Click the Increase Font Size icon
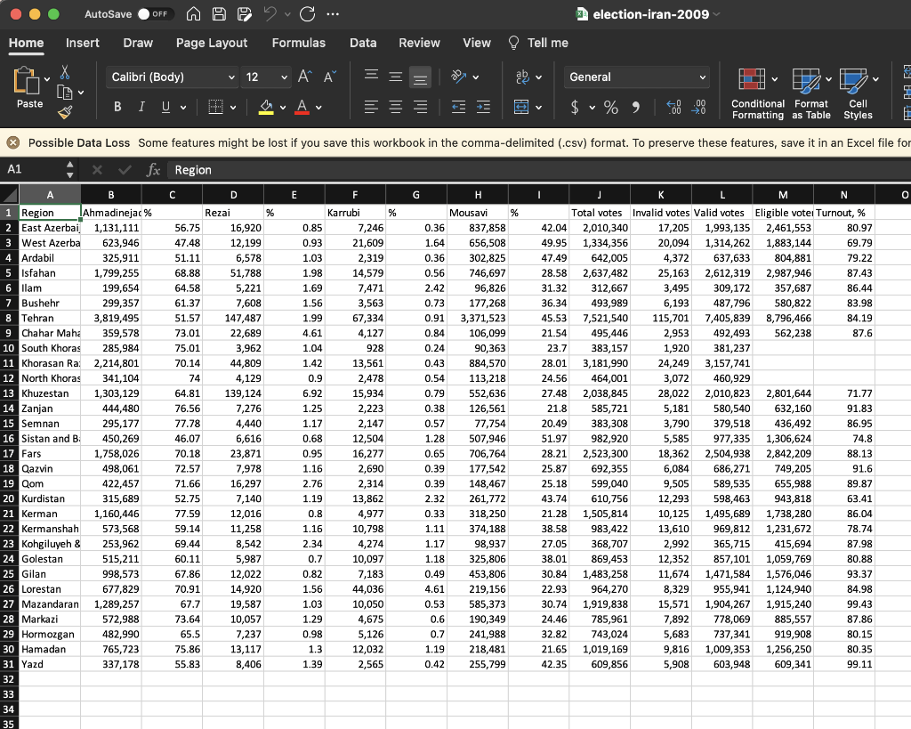Screen dimensions: 911x729 305,77
